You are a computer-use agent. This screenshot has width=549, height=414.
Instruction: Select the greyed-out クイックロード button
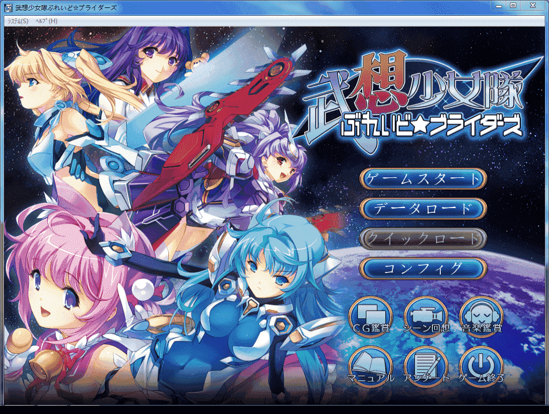click(x=422, y=239)
